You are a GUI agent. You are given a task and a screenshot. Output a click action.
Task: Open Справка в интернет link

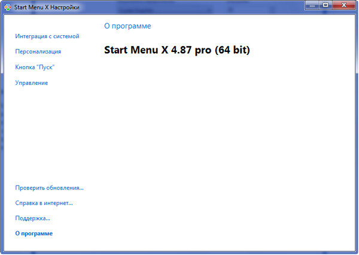pyautogui.click(x=44, y=203)
